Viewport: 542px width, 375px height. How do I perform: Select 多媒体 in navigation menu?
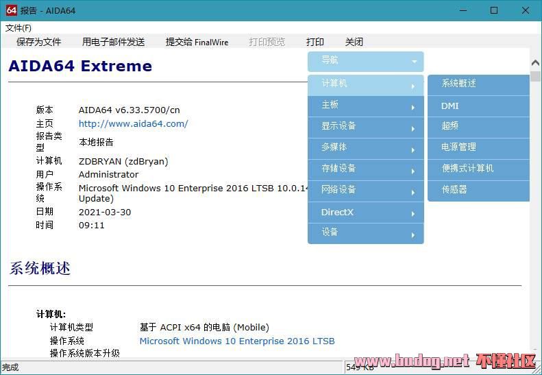(366, 149)
